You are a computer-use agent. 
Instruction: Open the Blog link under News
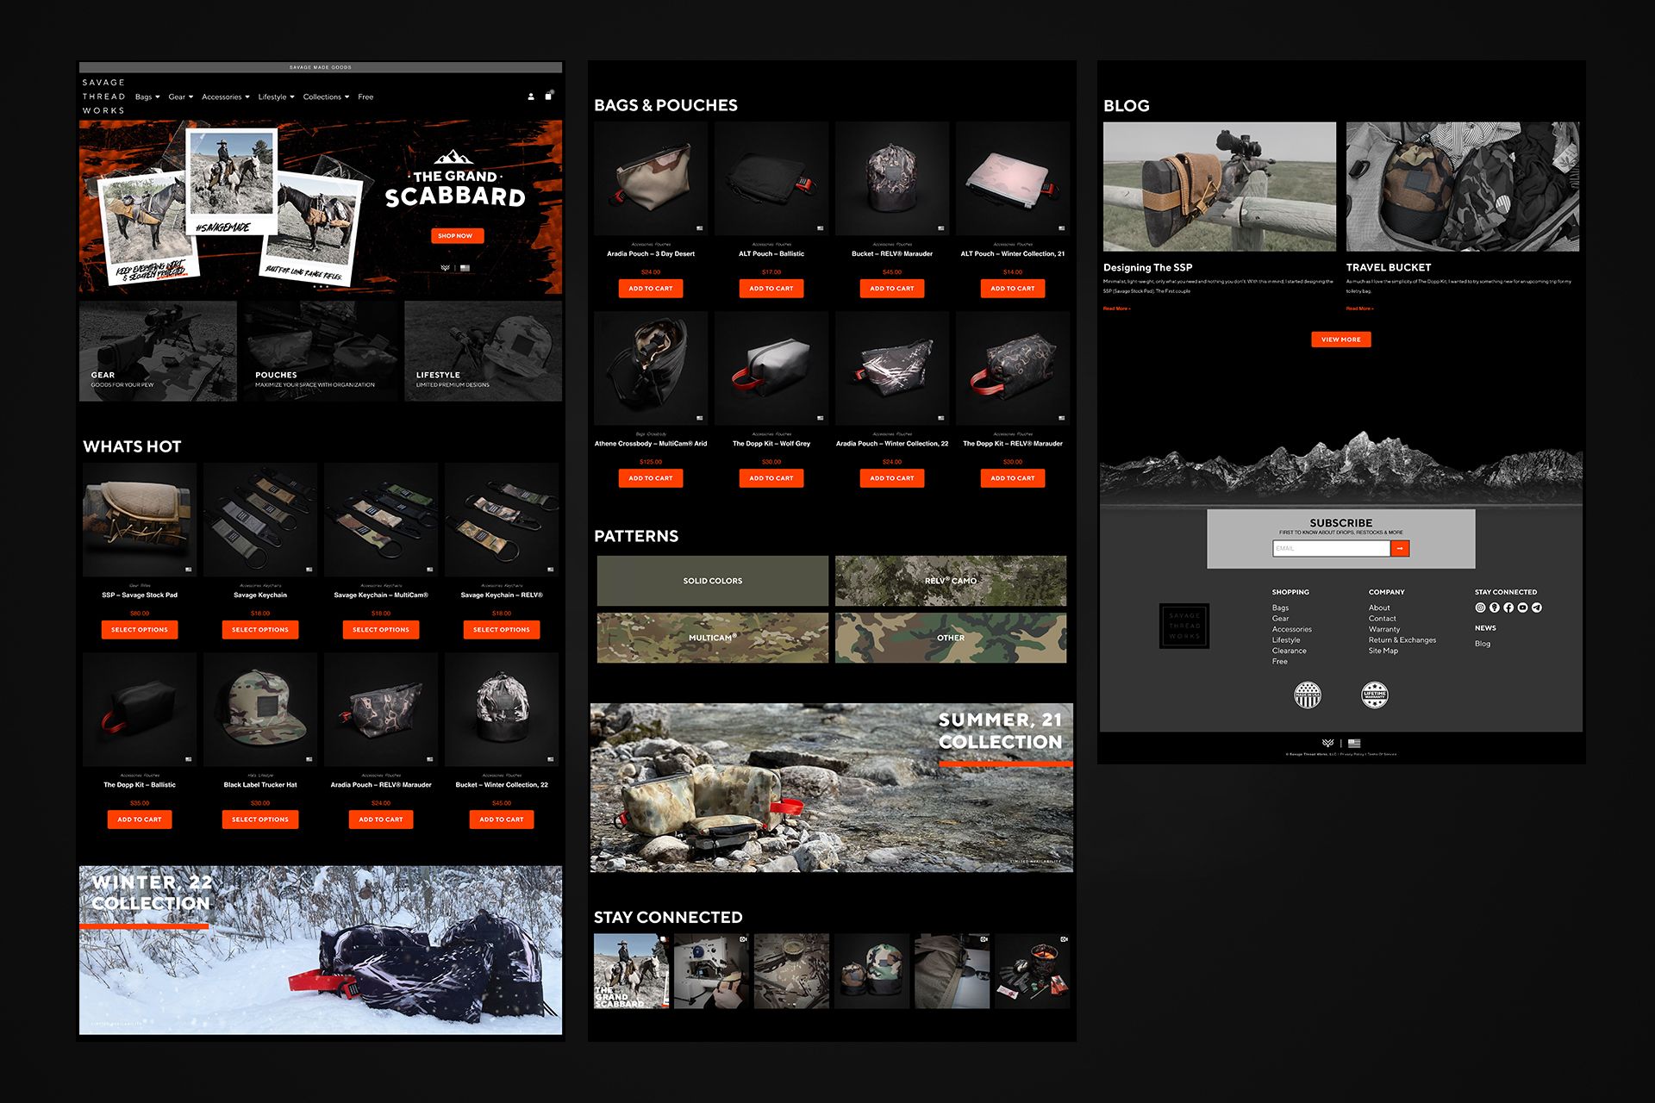[x=1483, y=644]
